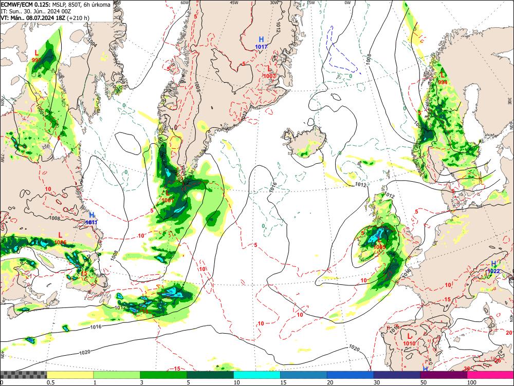Click the light green 1–3 mm legend swatch
This screenshot has width=514, height=386.
tap(117, 375)
